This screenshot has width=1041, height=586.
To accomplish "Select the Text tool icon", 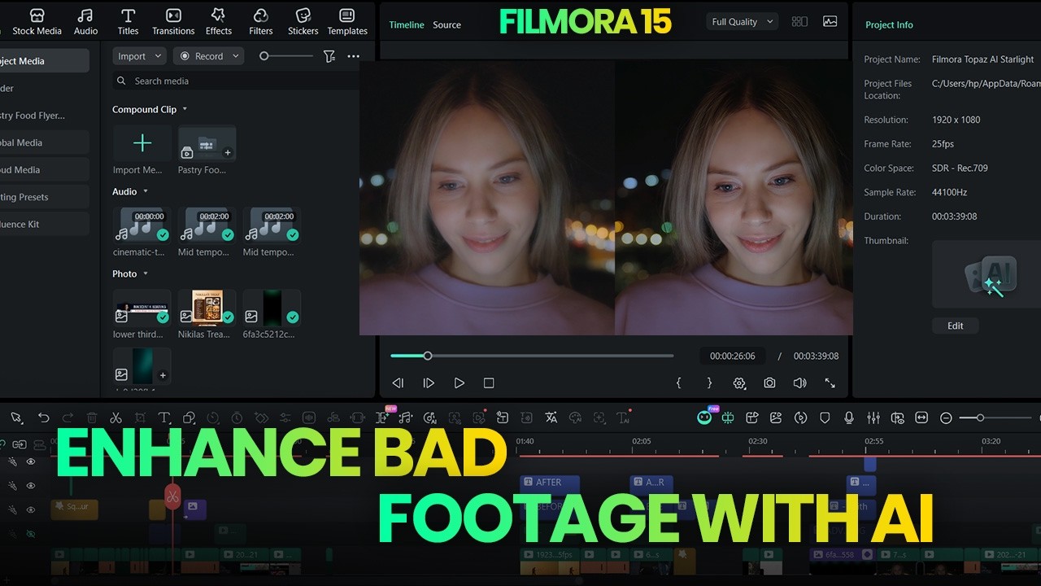I will pyautogui.click(x=163, y=418).
